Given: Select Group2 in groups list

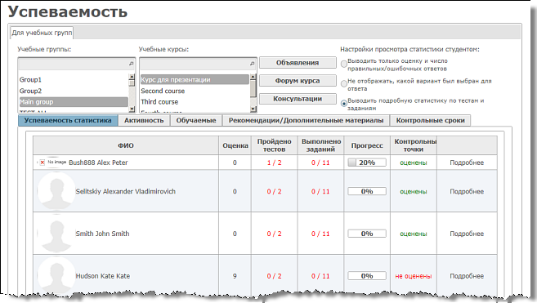Looking at the screenshot, I should [x=74, y=91].
